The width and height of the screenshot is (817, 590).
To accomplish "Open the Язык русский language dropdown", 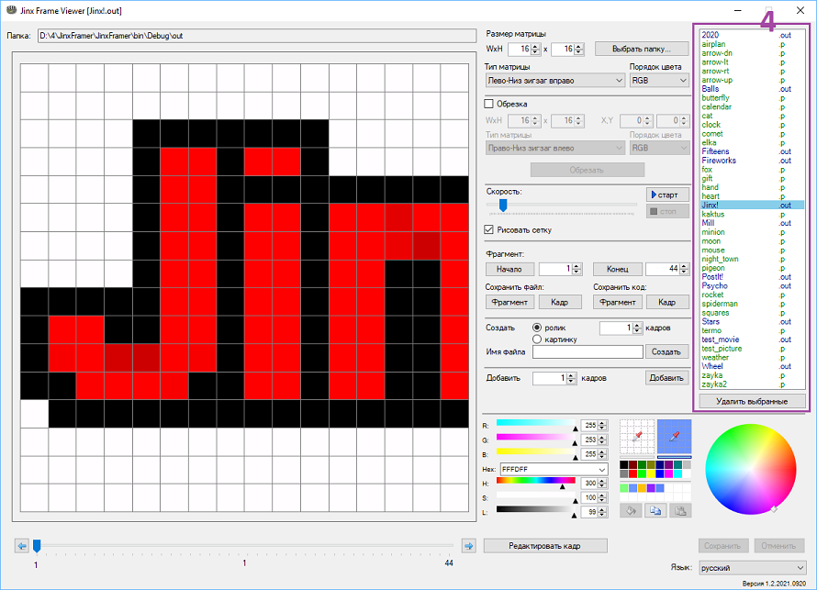I will pos(753,568).
